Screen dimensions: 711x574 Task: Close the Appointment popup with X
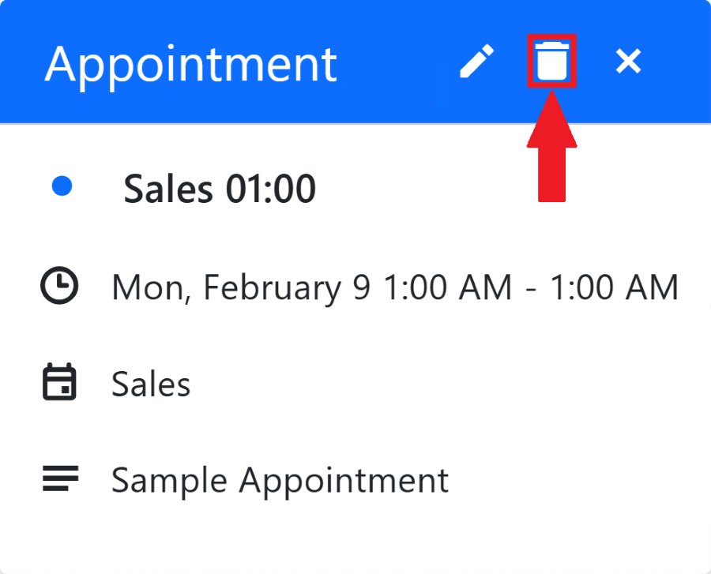click(x=628, y=62)
